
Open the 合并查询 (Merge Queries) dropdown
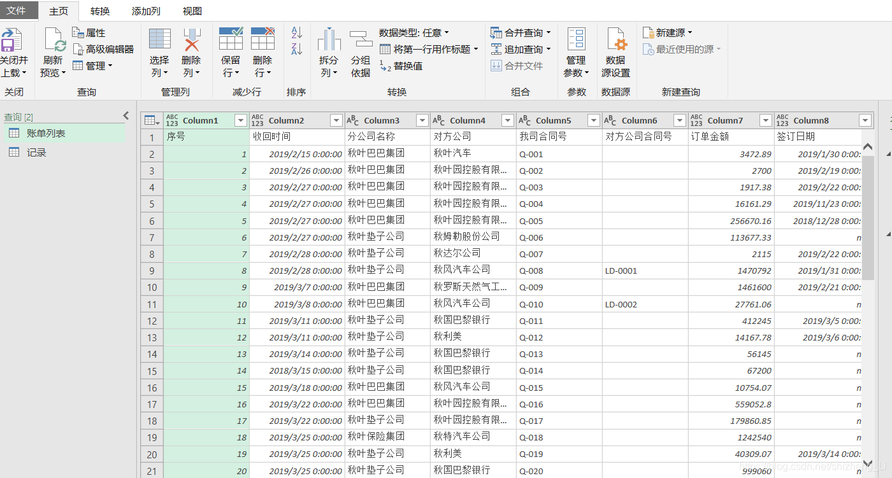[x=521, y=32]
